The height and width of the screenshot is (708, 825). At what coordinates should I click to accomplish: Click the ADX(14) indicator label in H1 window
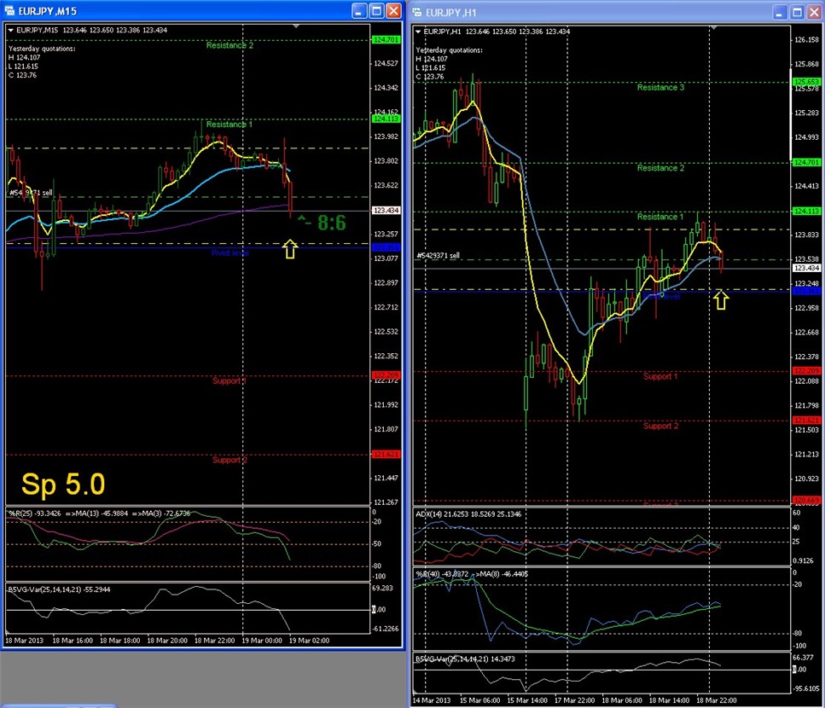coord(468,514)
